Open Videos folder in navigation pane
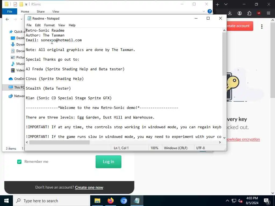275x206 pixels. pos(17,70)
